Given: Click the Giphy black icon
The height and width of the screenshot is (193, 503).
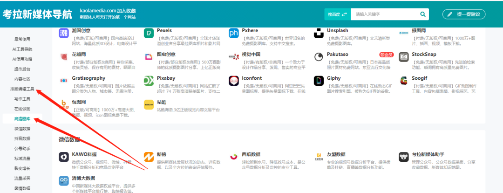Looking at the screenshot, I should click(319, 81).
